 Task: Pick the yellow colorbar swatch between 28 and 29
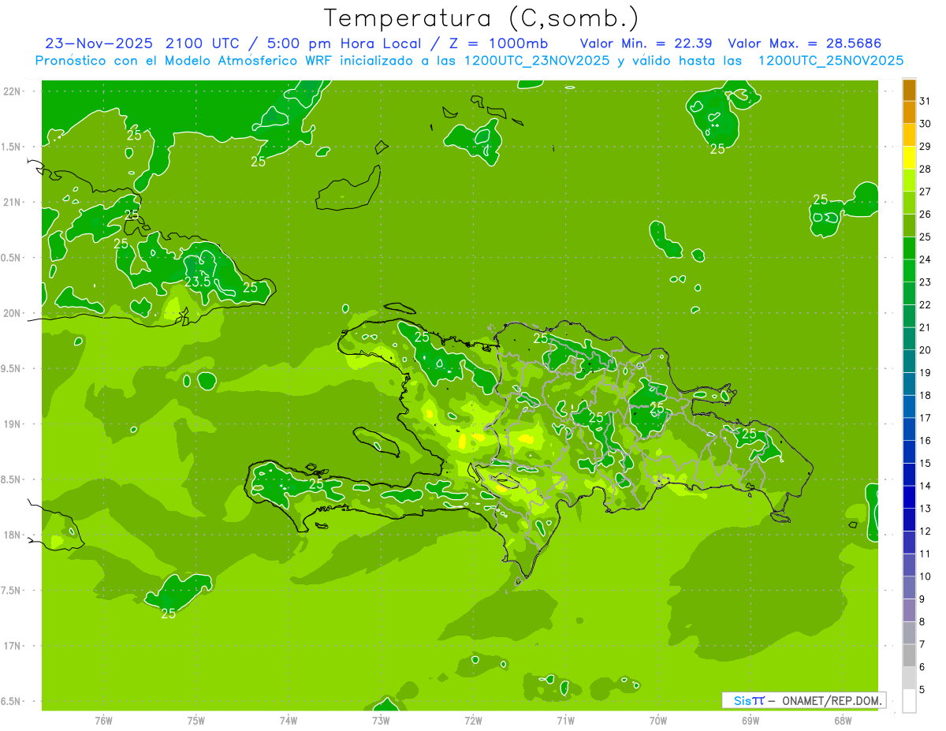pos(909,158)
